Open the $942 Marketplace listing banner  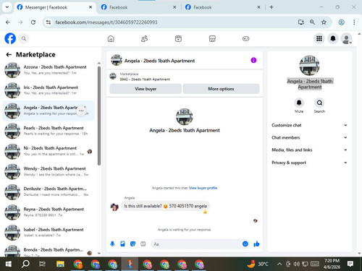184,77
